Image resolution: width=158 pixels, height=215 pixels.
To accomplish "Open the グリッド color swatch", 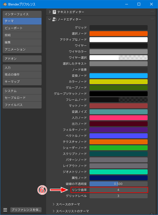I will (x=119, y=28).
